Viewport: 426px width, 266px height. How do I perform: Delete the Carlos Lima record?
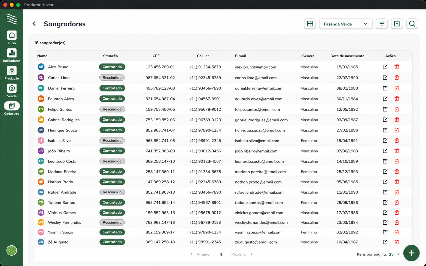point(397,77)
